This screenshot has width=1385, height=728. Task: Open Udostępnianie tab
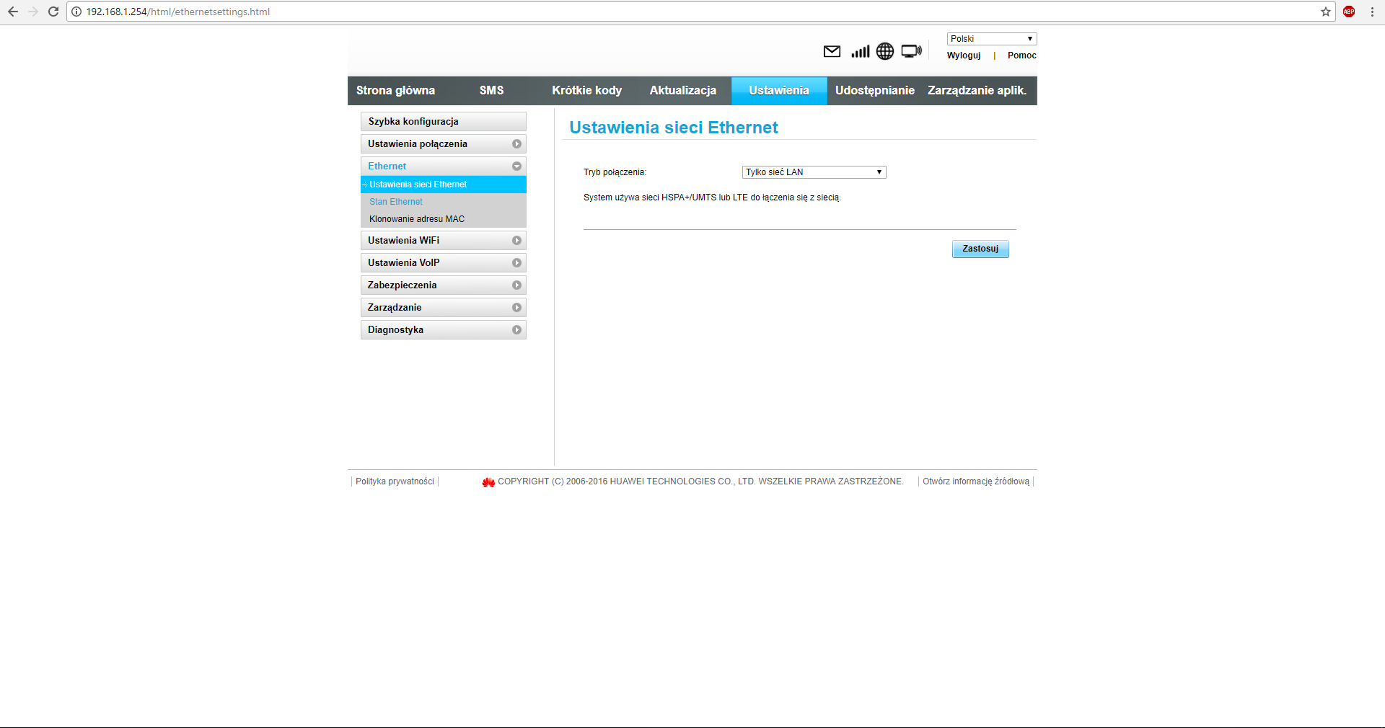(x=875, y=91)
